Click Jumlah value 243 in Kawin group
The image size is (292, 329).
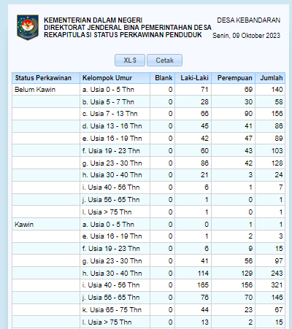click(x=277, y=274)
